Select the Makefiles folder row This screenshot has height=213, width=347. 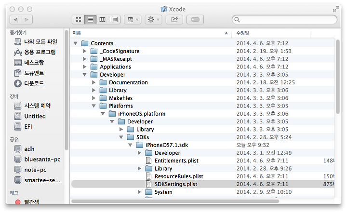pyautogui.click(x=202, y=98)
